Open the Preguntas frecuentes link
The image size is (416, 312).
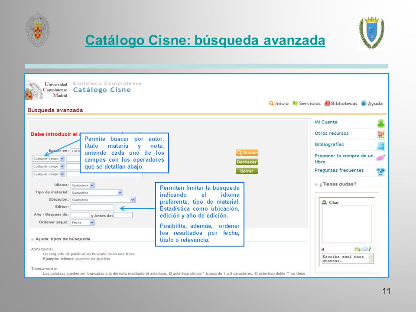pyautogui.click(x=339, y=170)
